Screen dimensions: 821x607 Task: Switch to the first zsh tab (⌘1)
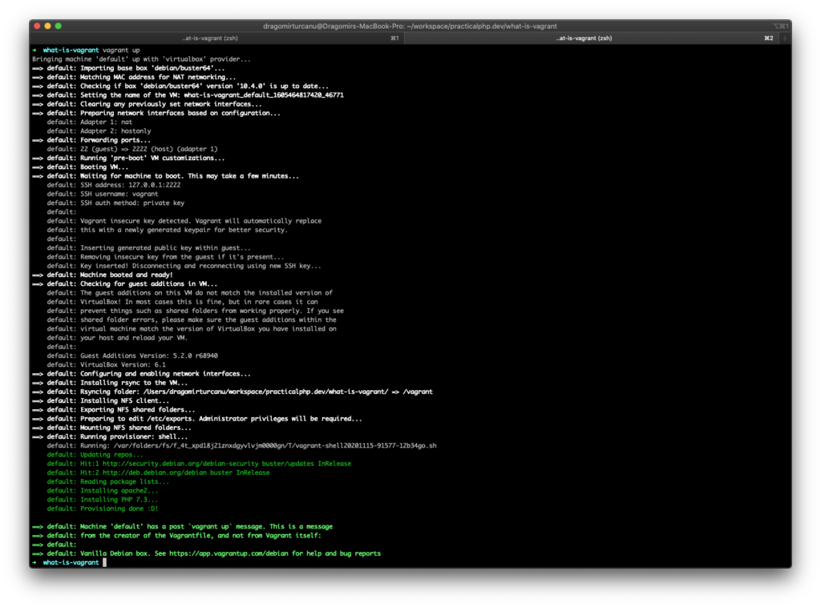pos(216,38)
